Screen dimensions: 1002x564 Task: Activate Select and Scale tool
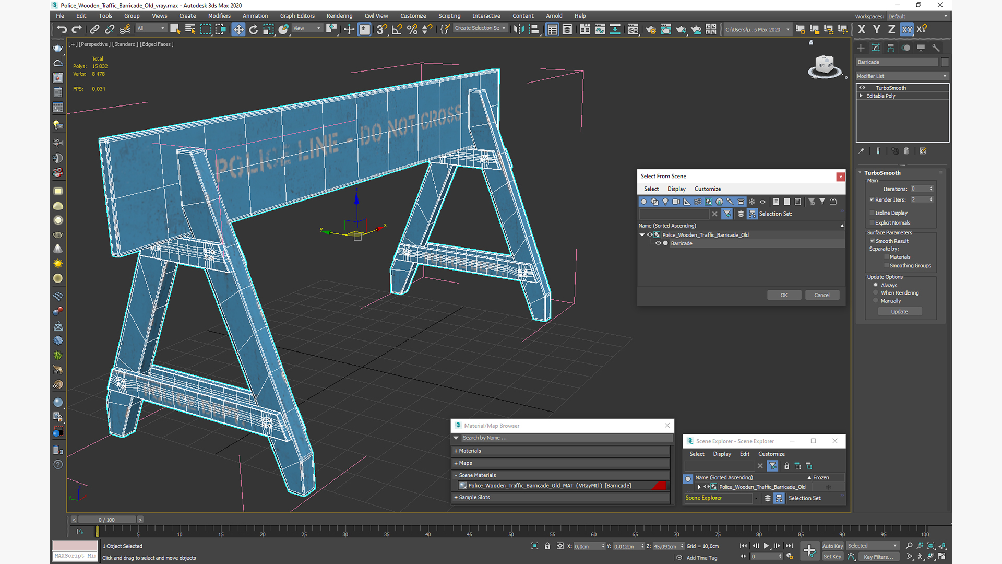(268, 29)
